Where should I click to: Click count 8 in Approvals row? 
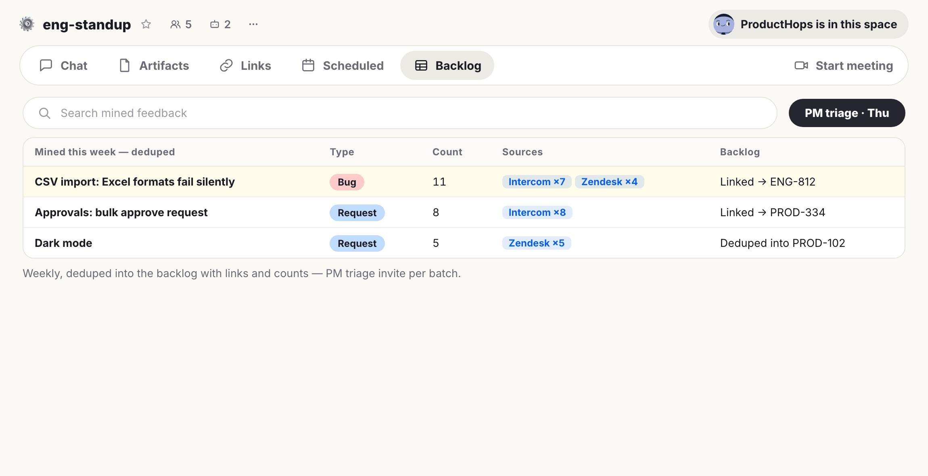pyautogui.click(x=436, y=212)
